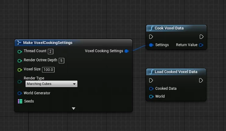Click the Voxel Size float pin
This screenshot has width=226, height=131.
click(x=20, y=69)
